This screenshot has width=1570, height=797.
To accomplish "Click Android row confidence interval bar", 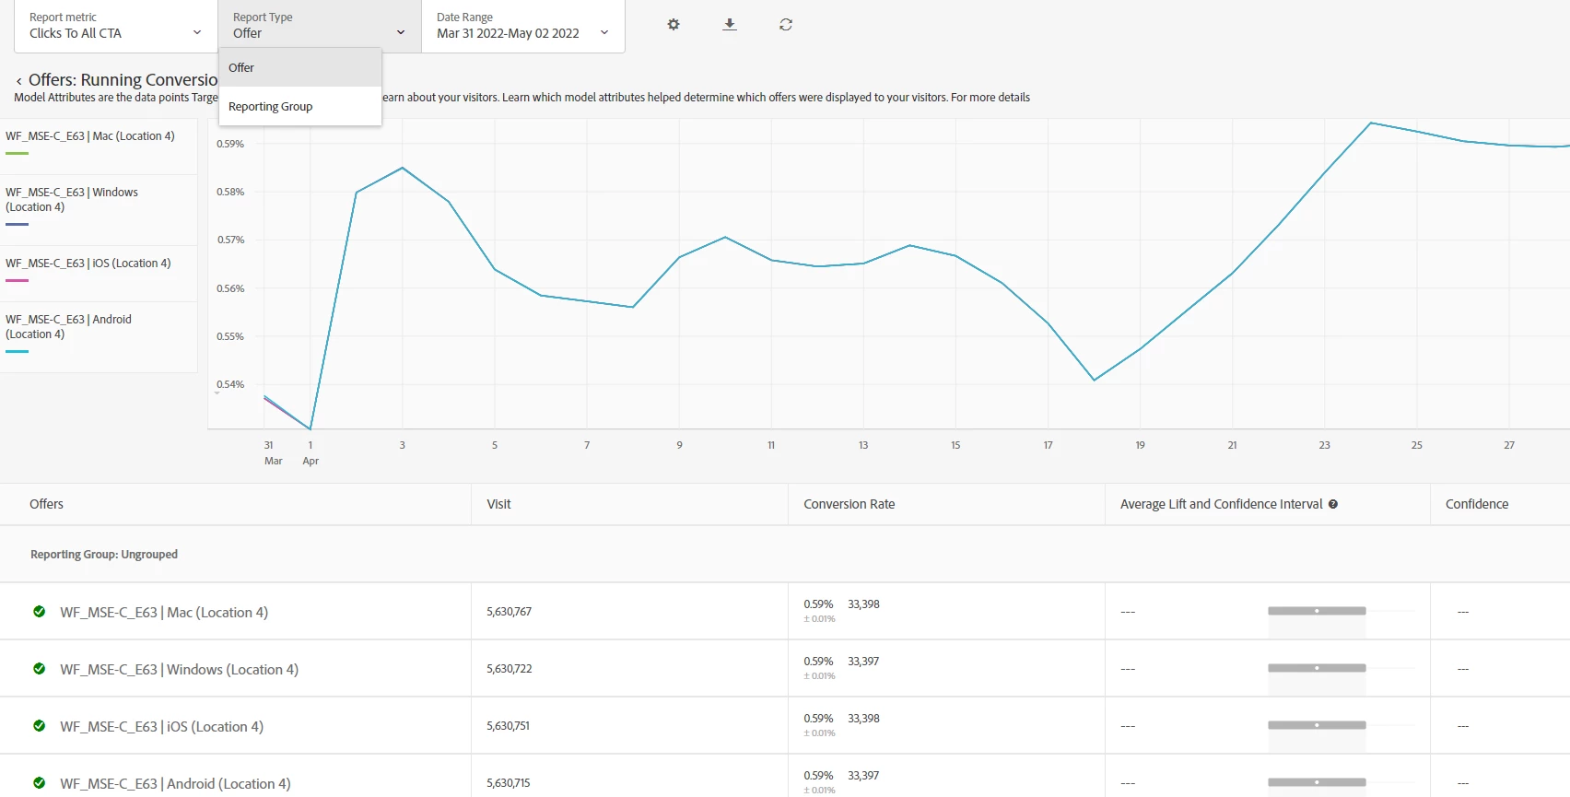I will pyautogui.click(x=1317, y=782).
